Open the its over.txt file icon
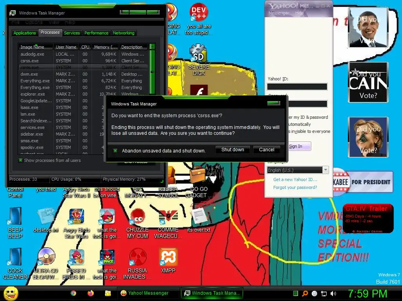Screen dimensions: 402x301 [x=199, y=216]
